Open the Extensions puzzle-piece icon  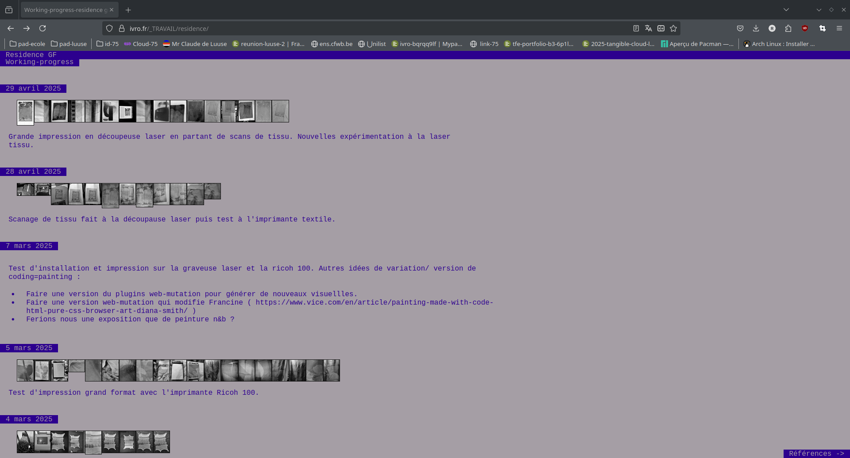(x=788, y=28)
